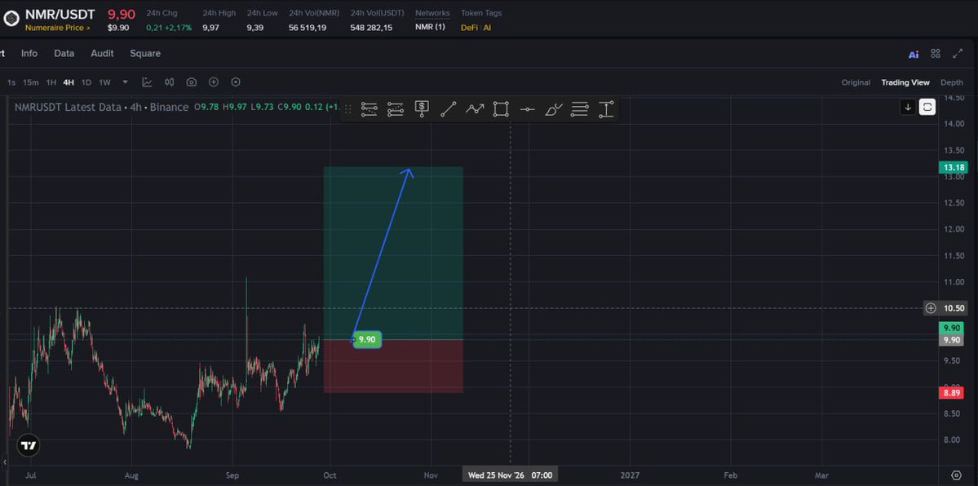Collapse left panel with small arrow
The width and height of the screenshot is (978, 486).
tap(4, 462)
